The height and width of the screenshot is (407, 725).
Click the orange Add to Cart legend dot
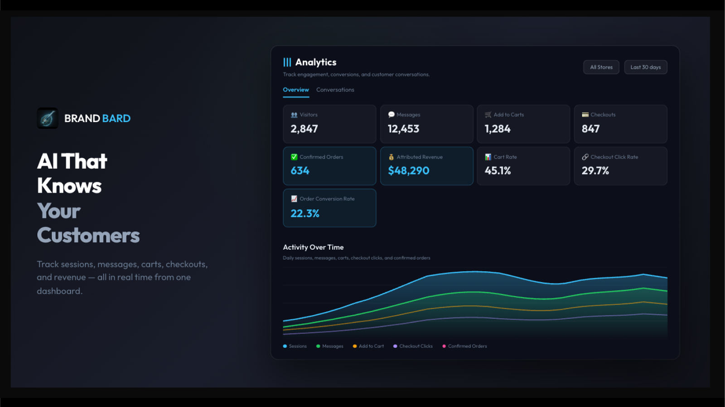pyautogui.click(x=355, y=346)
